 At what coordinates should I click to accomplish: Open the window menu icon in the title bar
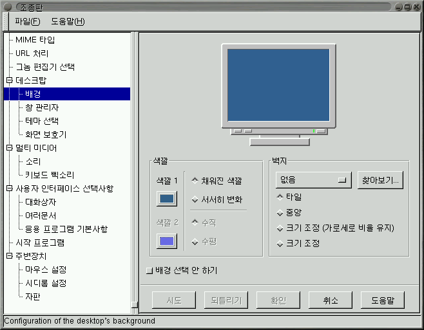click(x=6, y=6)
